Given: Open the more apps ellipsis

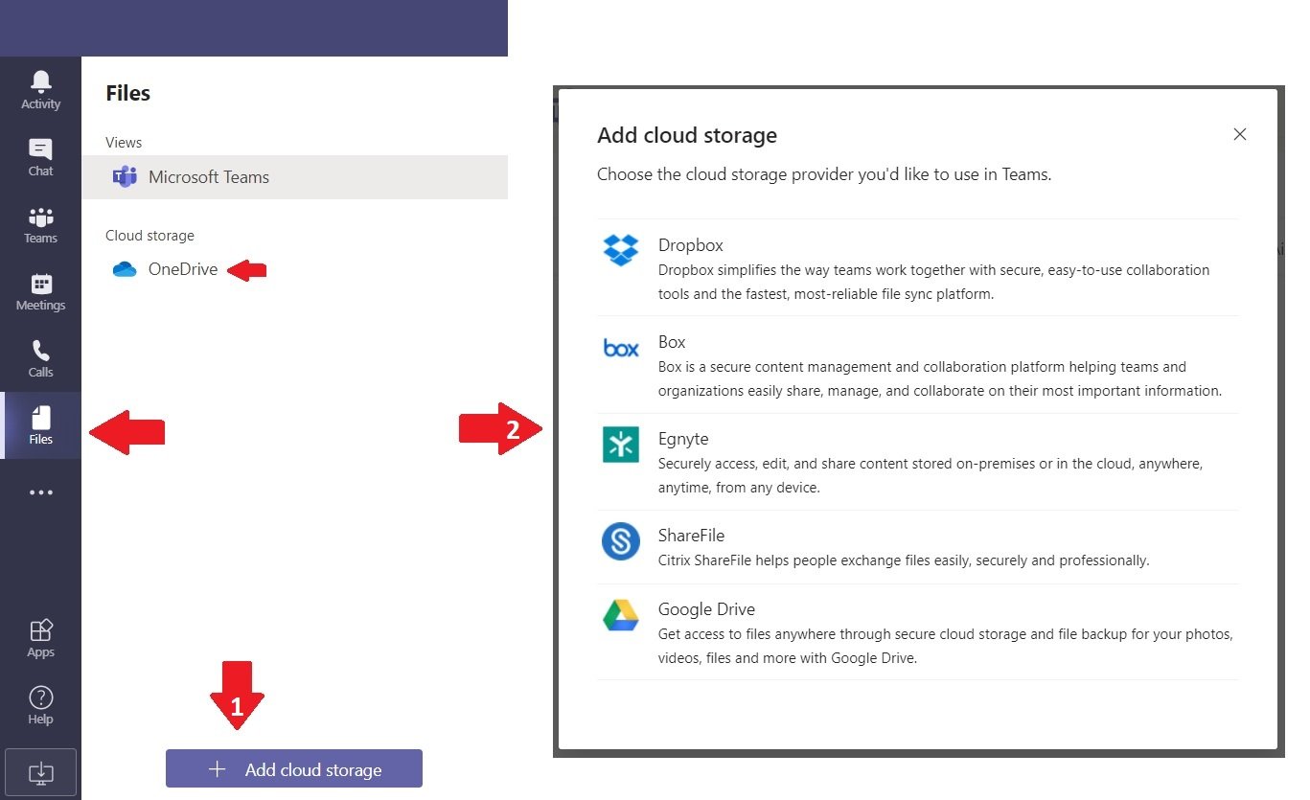Looking at the screenshot, I should coord(40,492).
